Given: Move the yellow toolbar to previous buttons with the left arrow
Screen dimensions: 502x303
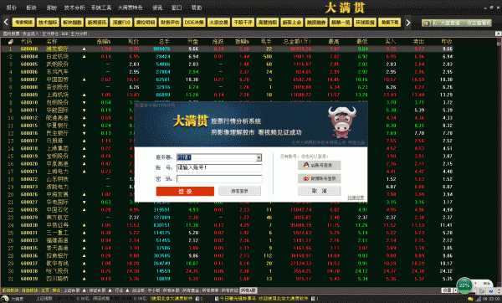Looking at the screenshot, I should pos(6,22).
